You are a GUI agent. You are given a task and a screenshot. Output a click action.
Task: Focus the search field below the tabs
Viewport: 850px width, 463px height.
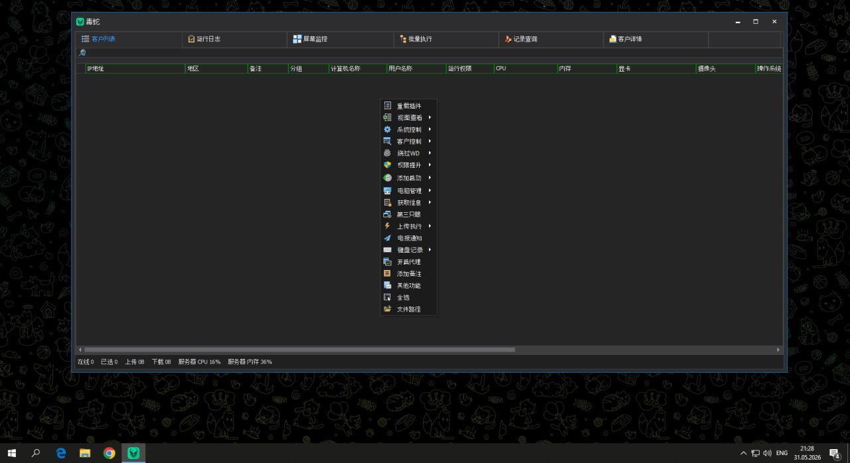click(435, 53)
